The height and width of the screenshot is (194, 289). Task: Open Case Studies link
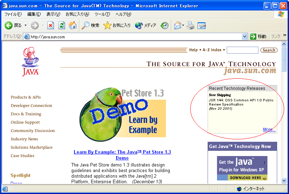pyautogui.click(x=23, y=156)
